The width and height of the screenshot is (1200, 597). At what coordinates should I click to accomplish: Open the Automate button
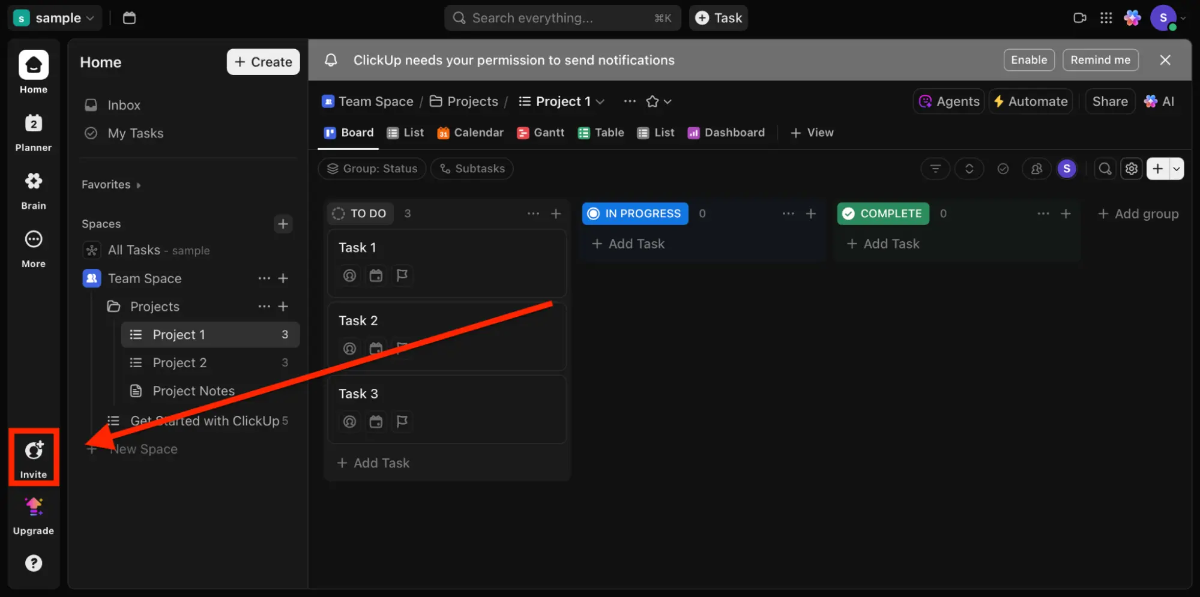[1031, 101]
